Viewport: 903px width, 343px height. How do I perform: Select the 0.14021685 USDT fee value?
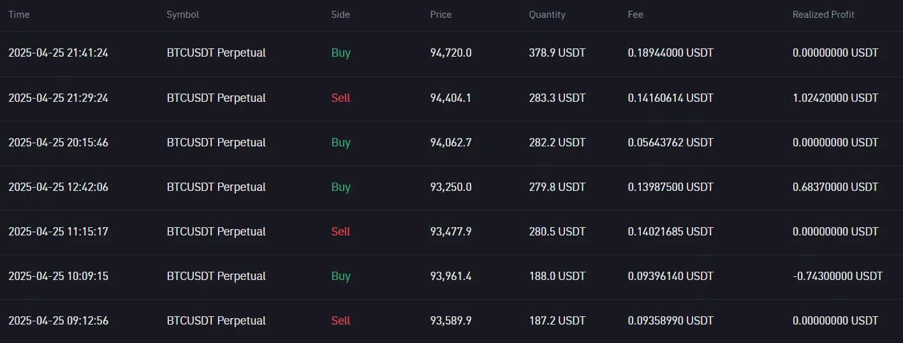(x=670, y=232)
